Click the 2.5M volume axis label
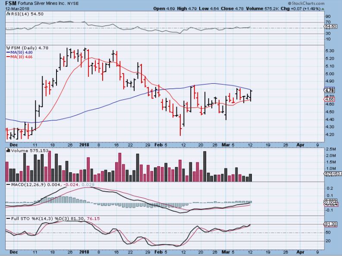Viewport: 342px width, 256px height. coord(331,149)
